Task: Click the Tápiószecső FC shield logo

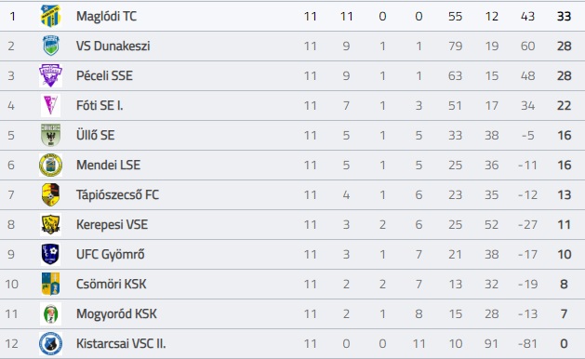Action: pyautogui.click(x=50, y=194)
